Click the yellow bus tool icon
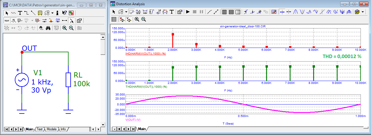The width and height of the screenshot is (371, 135). [x=40, y=13]
